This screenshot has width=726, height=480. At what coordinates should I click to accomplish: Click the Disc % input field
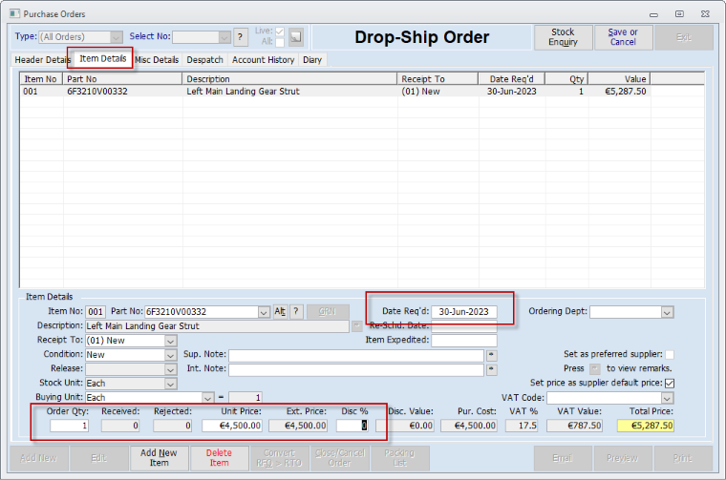(352, 426)
